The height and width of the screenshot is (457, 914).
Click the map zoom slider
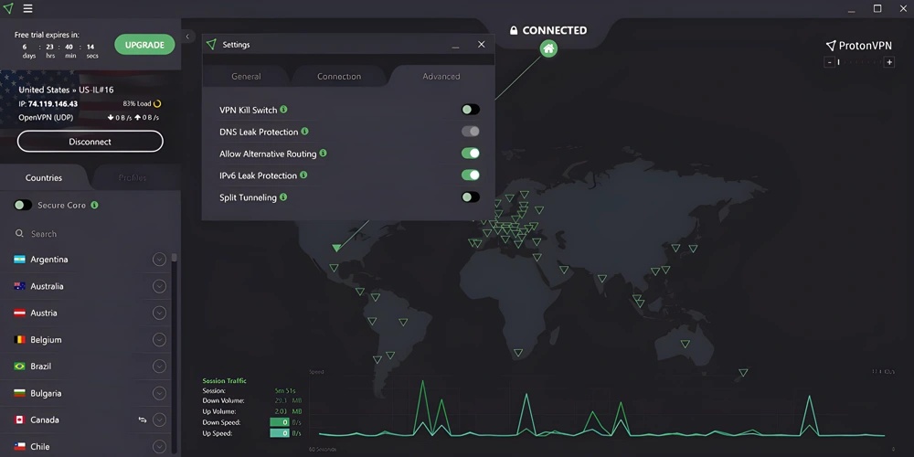coord(858,62)
